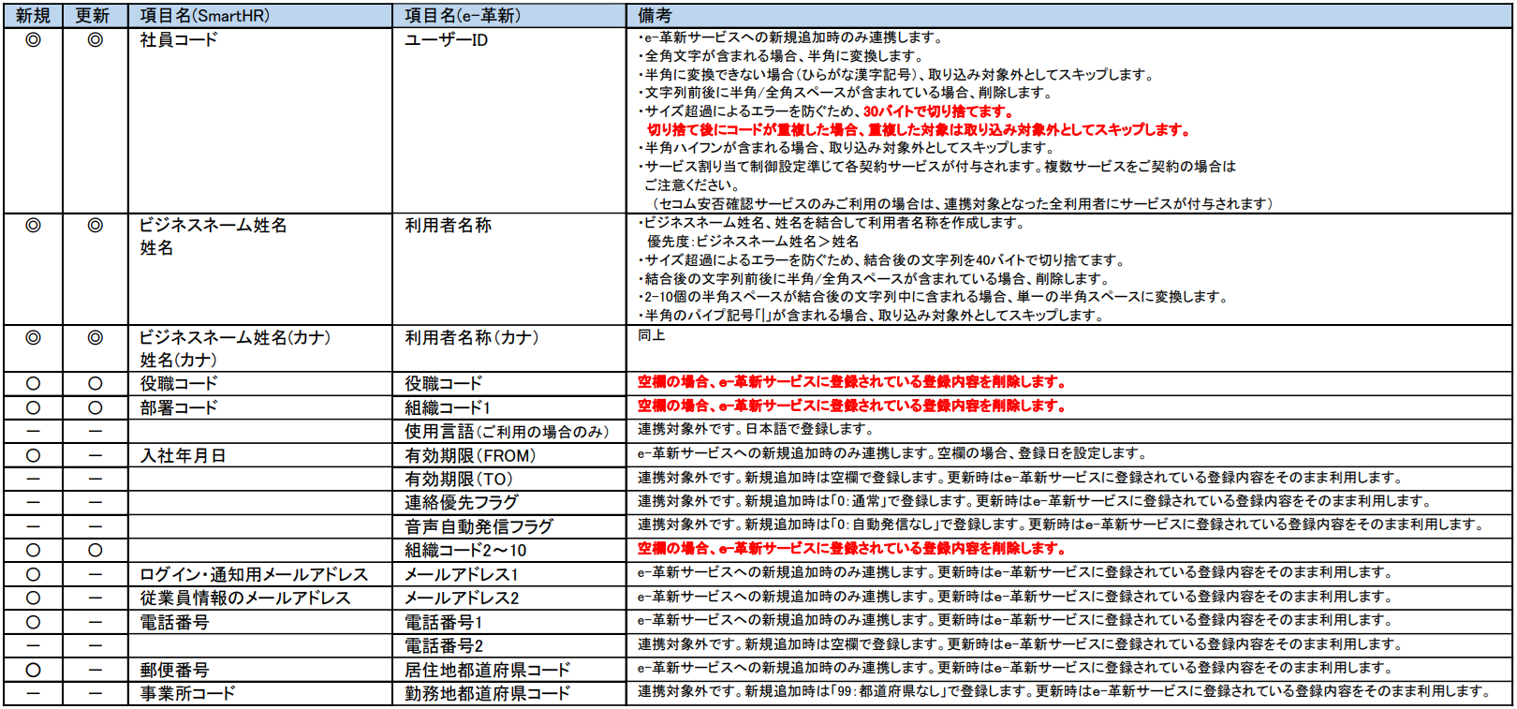Image resolution: width=1517 pixels, height=709 pixels.
Task: Click the '優先度:ビジネスネーム姓名>姓名' line
Action: [753, 241]
